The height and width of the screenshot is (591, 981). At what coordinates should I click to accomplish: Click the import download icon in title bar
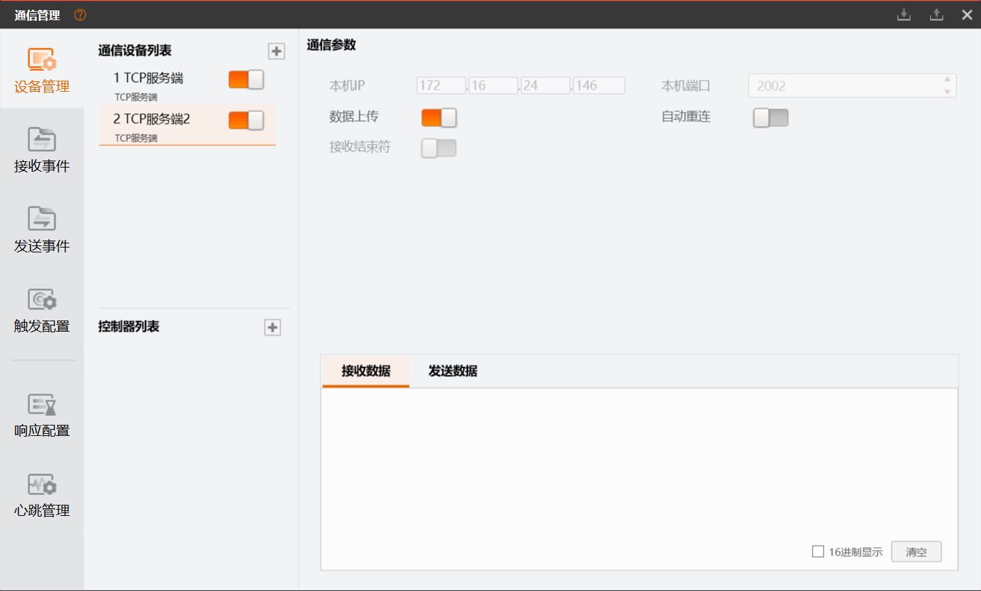click(x=904, y=15)
